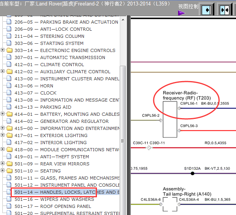Expand the 303-14 Electronic Engine Controls node
Viewport: 236px width, 215px height.
click(x=2, y=50)
